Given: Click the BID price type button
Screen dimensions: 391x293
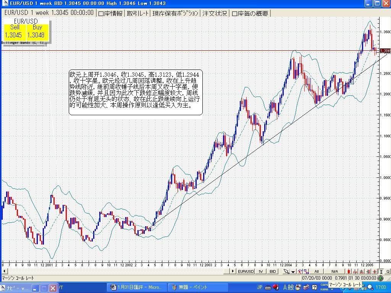Looking at the screenshot, I should point(273,271).
